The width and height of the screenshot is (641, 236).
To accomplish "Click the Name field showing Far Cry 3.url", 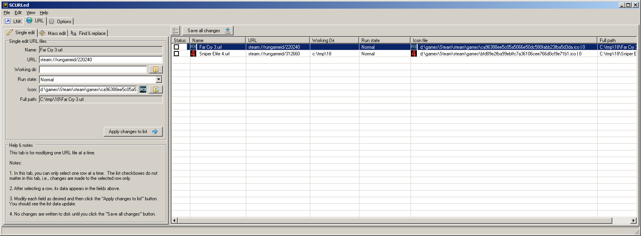I will tap(101, 50).
